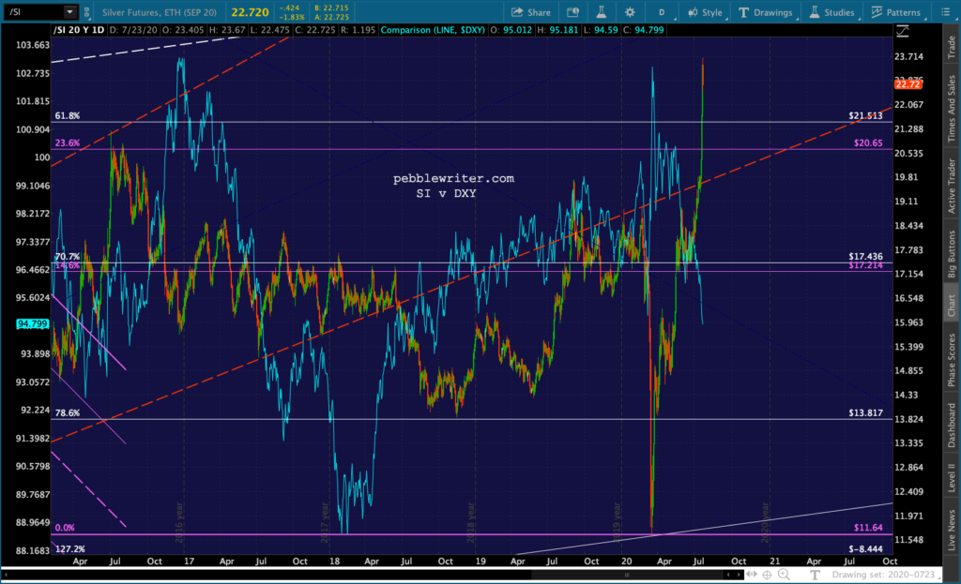Click the Share icon button
This screenshot has height=584, width=961.
pyautogui.click(x=531, y=12)
